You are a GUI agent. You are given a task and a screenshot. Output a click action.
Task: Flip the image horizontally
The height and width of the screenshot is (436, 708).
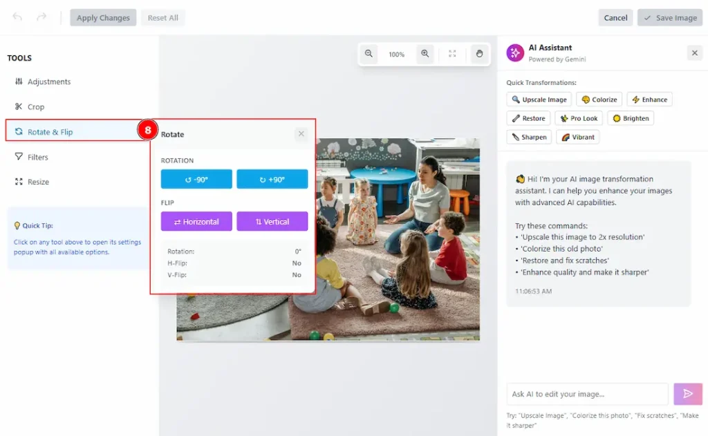click(x=196, y=221)
